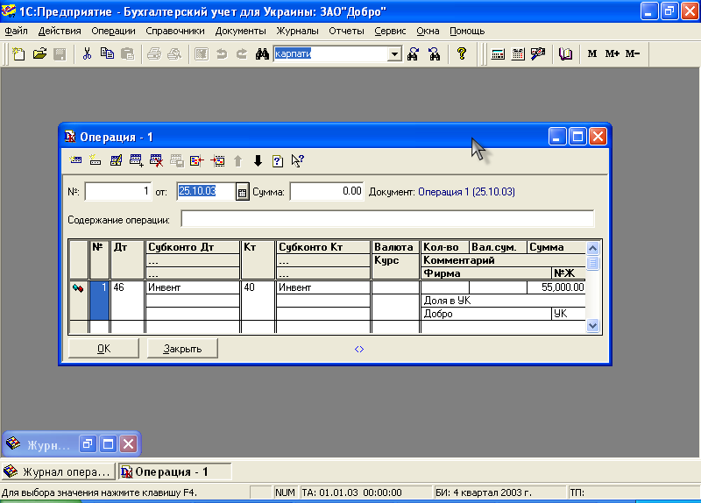Open the calculator icon in toolbar

coord(498,54)
